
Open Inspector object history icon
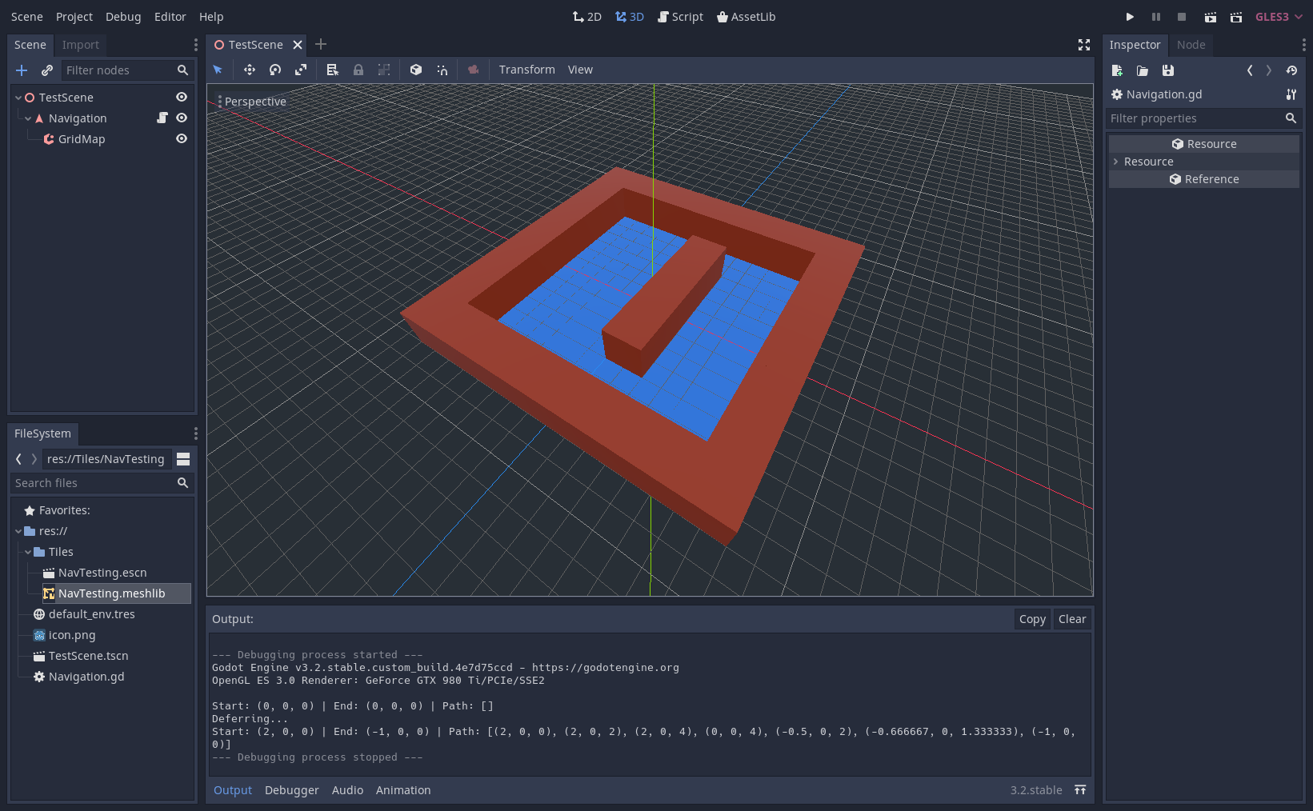click(1291, 70)
